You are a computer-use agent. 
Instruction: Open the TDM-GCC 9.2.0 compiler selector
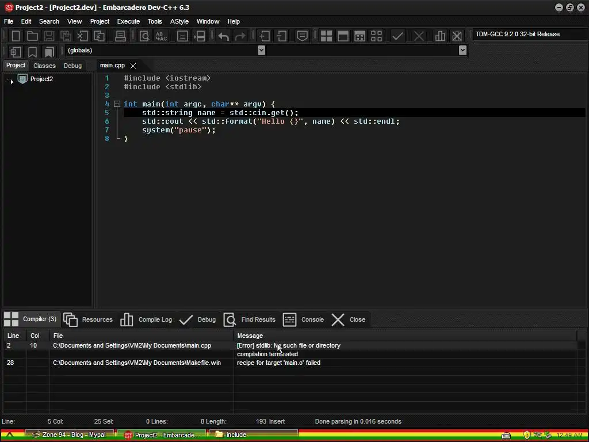click(x=530, y=34)
